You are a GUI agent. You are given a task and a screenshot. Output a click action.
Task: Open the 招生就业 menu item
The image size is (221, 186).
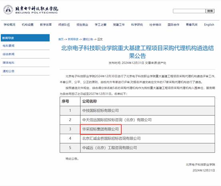pos(82,25)
